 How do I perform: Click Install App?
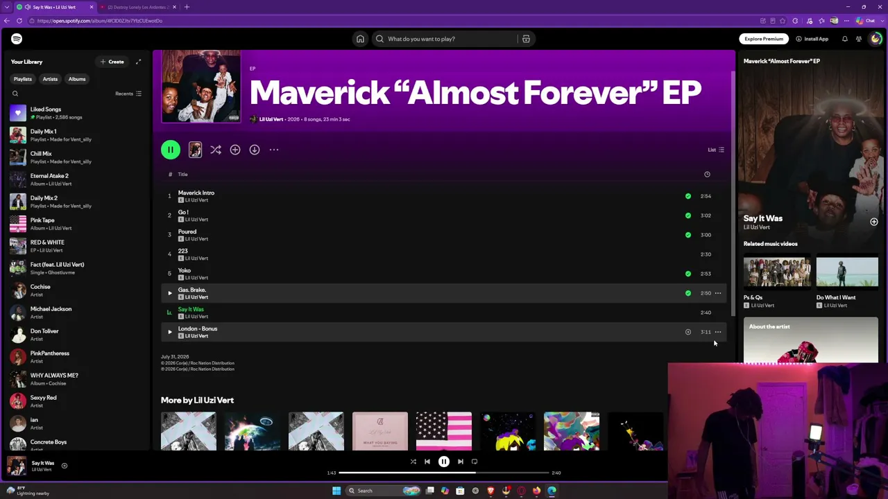[x=812, y=39]
